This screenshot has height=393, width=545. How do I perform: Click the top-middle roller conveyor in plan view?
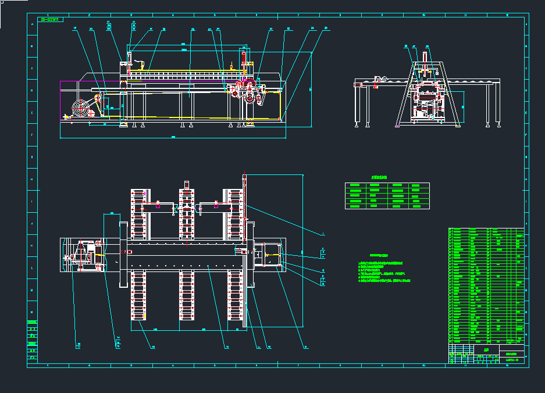tap(187, 215)
